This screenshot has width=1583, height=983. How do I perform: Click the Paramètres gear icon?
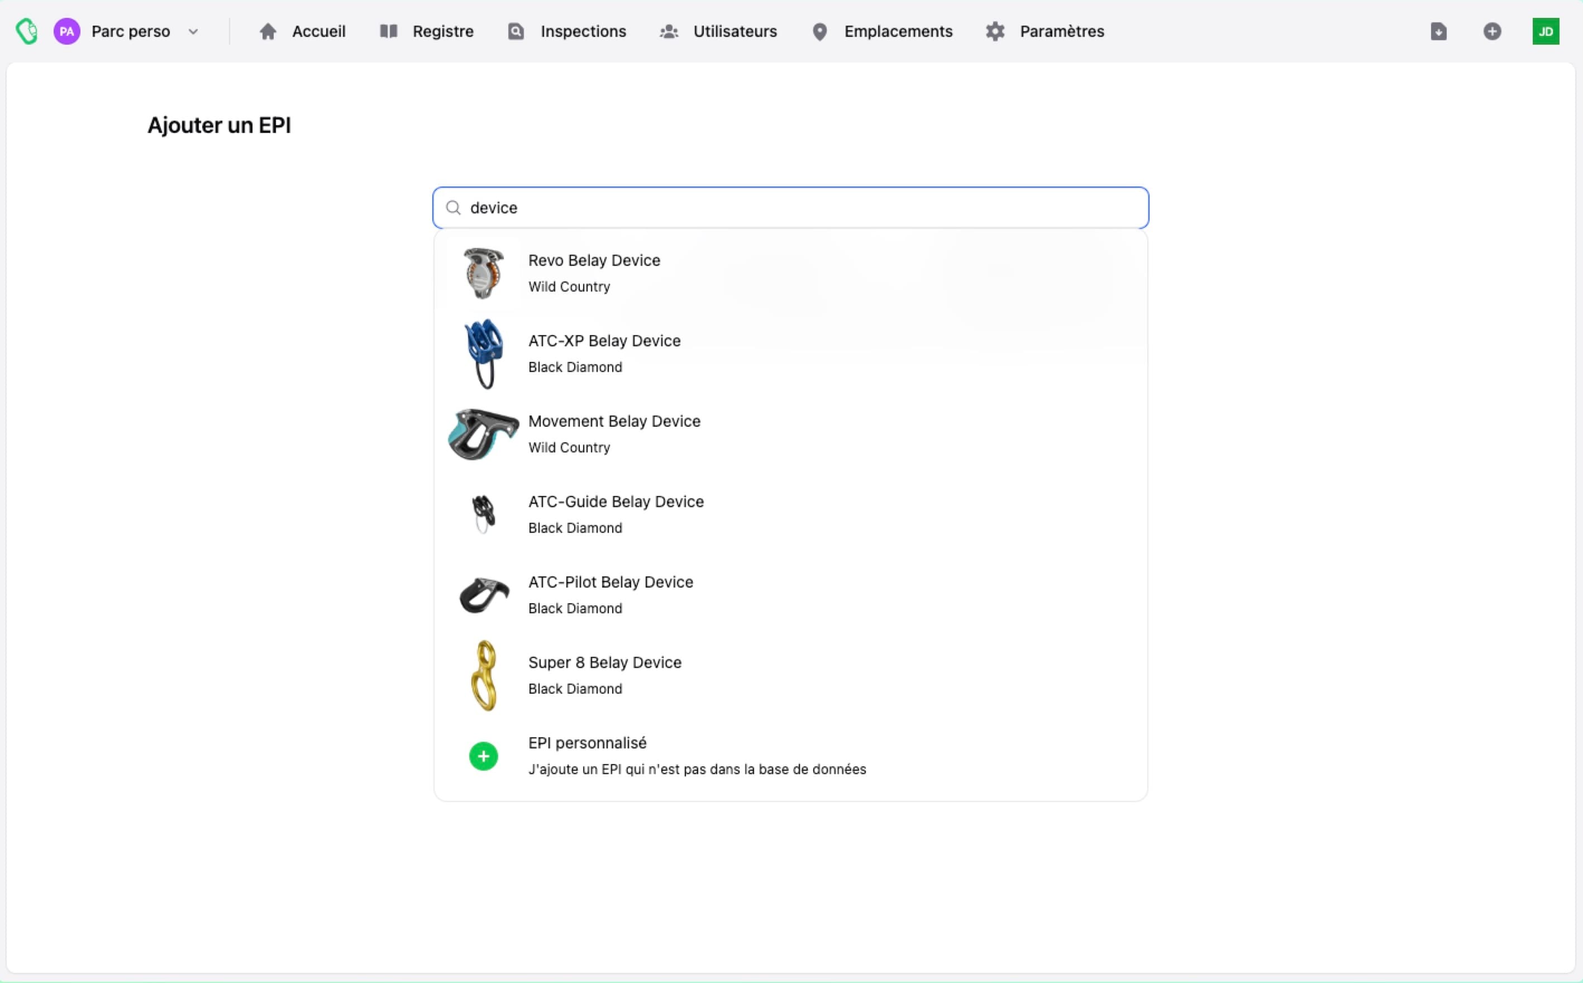(x=995, y=31)
